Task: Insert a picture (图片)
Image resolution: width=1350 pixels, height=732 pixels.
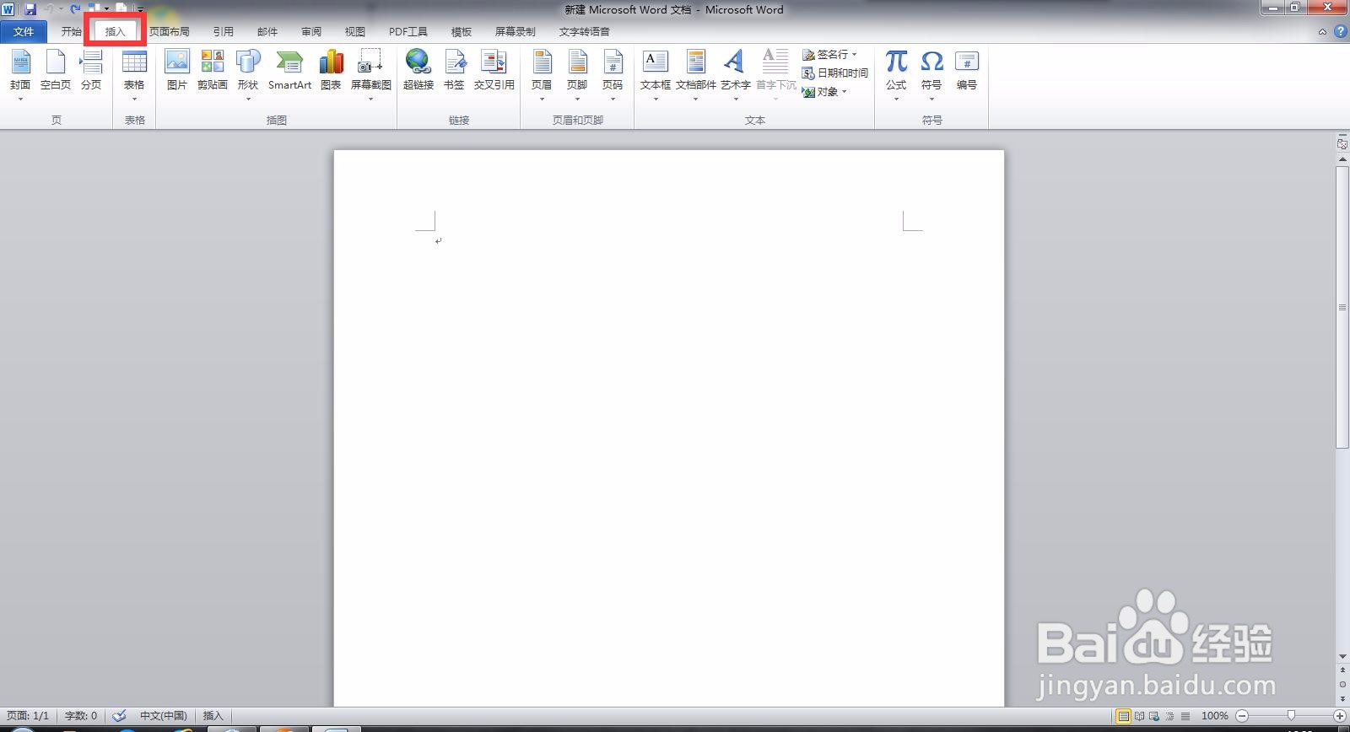Action: [x=177, y=71]
